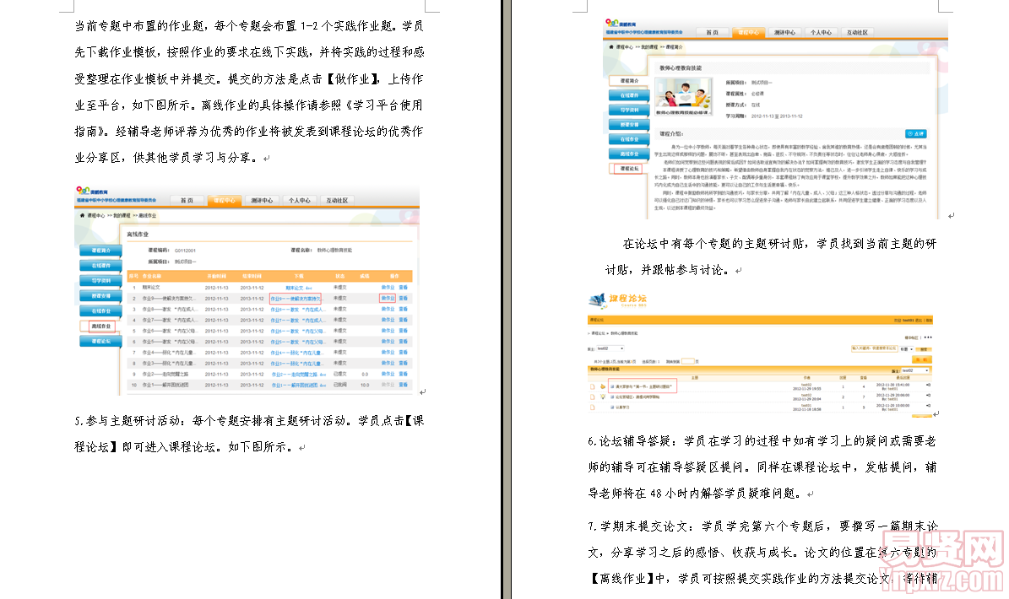Select the 测评中心 tab in the 离线作业 screenshot
This screenshot has width=1009, height=599.
261,201
